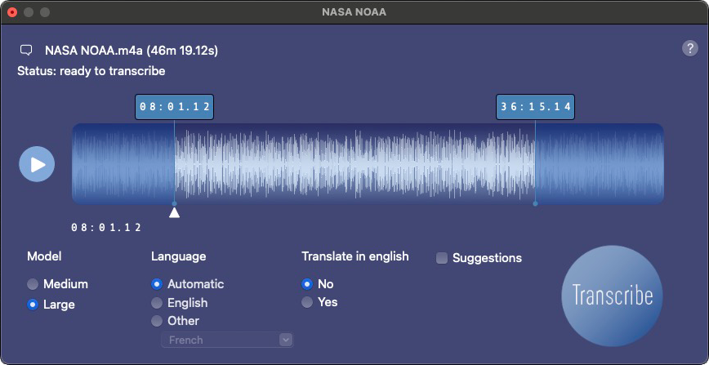Click the 36:15.14 end time label

click(535, 107)
